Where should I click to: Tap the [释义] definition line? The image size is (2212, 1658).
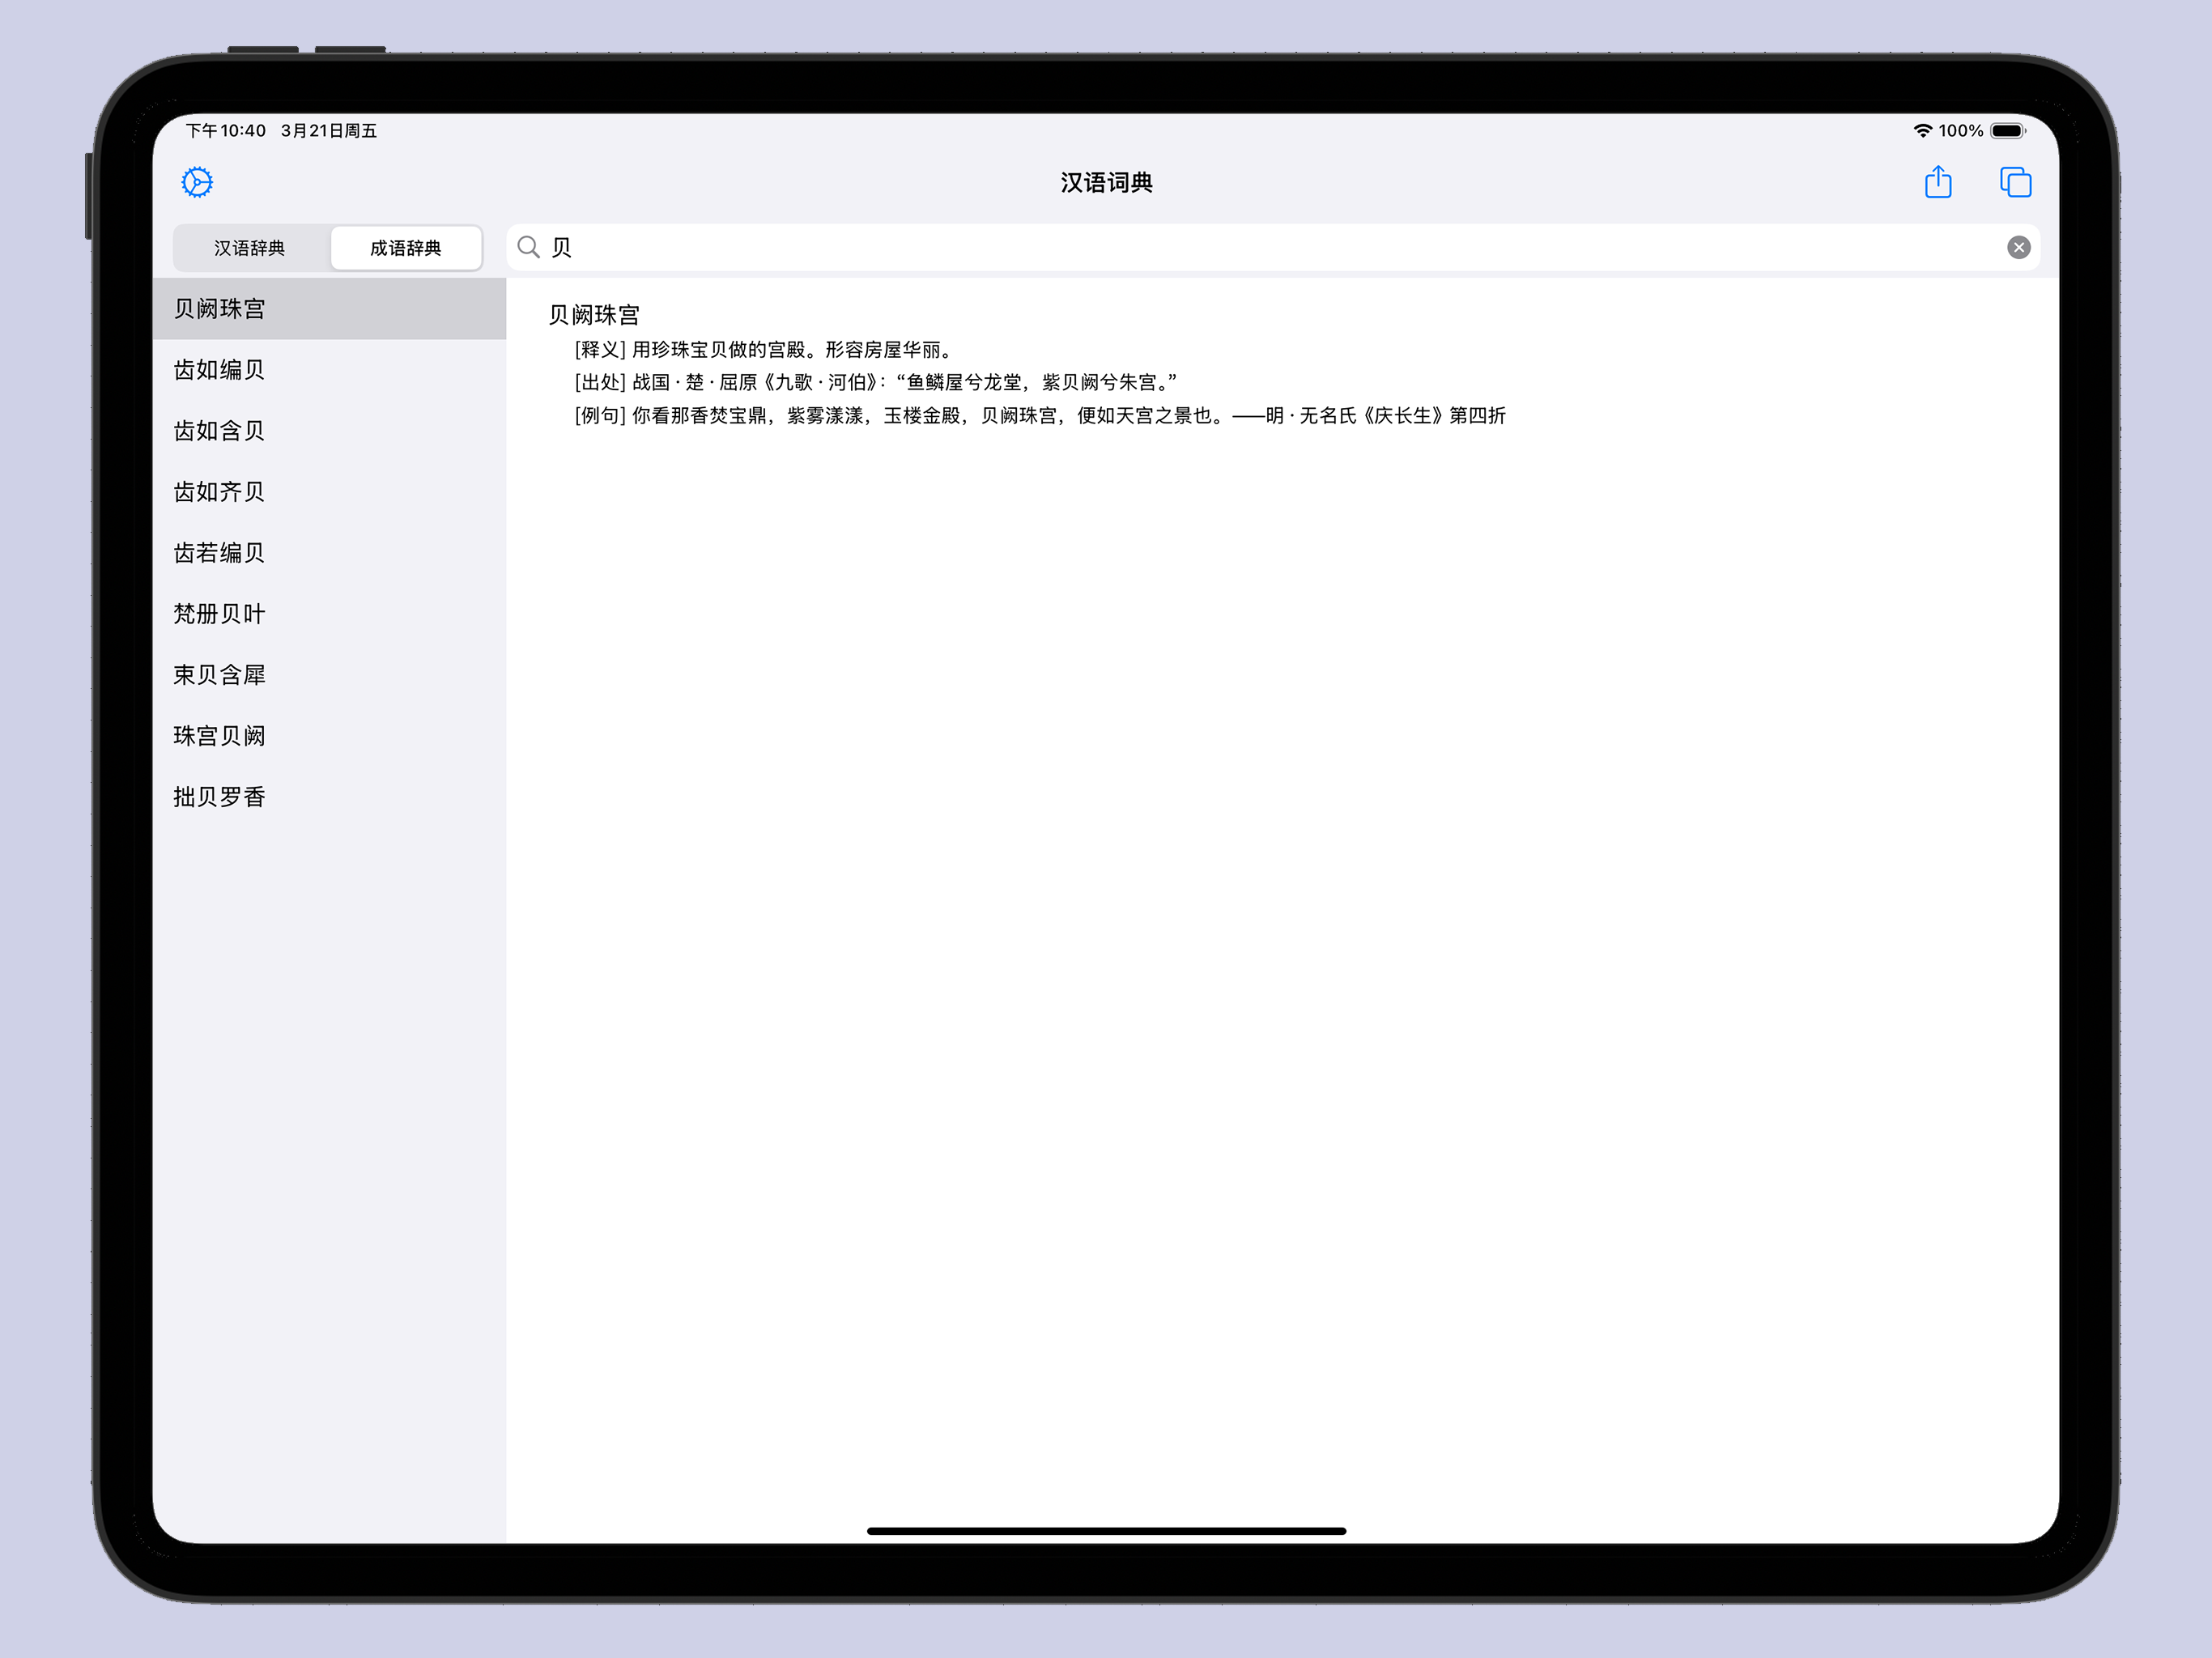(764, 349)
